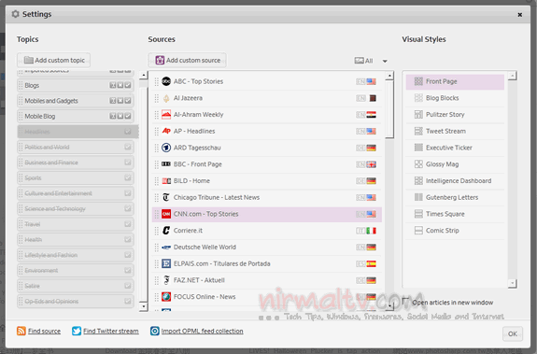This screenshot has height=354, width=537.
Task: Click the Deutsche Welle World logo
Action: tap(166, 248)
